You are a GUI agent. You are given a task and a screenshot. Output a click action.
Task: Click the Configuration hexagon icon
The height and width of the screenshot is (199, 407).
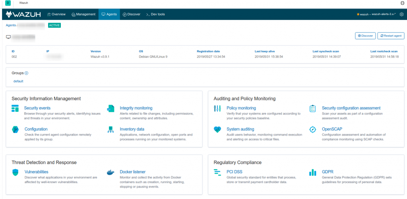pyautogui.click(x=16, y=130)
